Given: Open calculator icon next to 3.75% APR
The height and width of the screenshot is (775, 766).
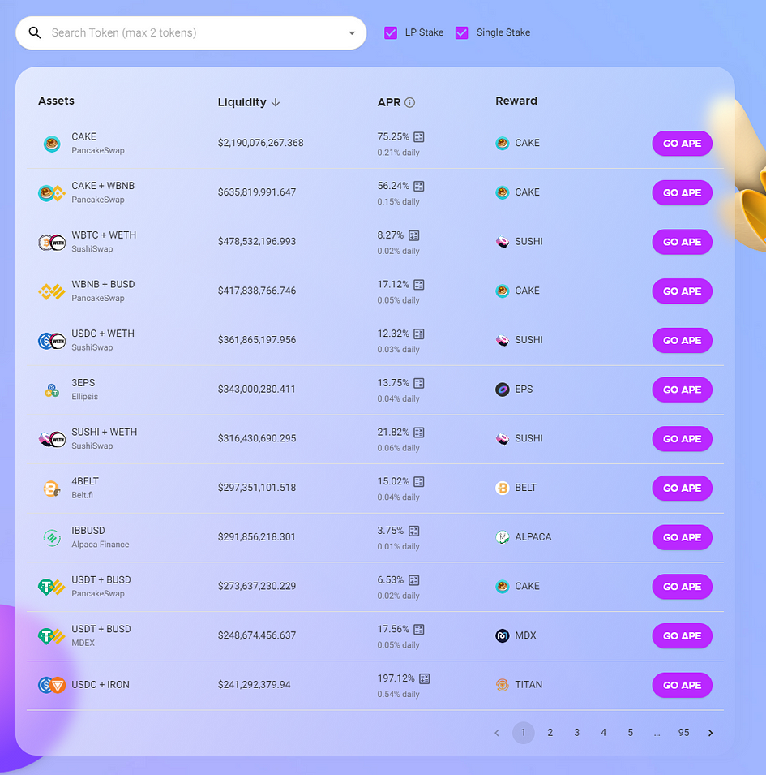Looking at the screenshot, I should pyautogui.click(x=414, y=531).
